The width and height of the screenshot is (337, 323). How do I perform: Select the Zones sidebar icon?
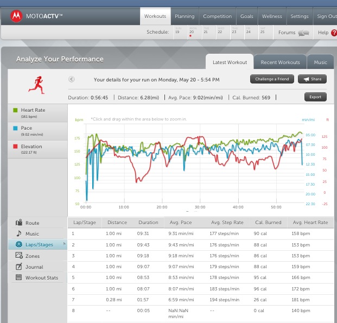click(19, 256)
